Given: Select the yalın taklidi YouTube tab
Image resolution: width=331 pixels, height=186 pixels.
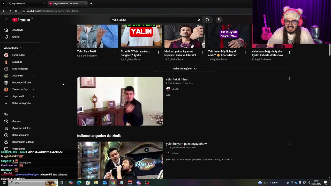Looking at the screenshot, I should (68, 3).
